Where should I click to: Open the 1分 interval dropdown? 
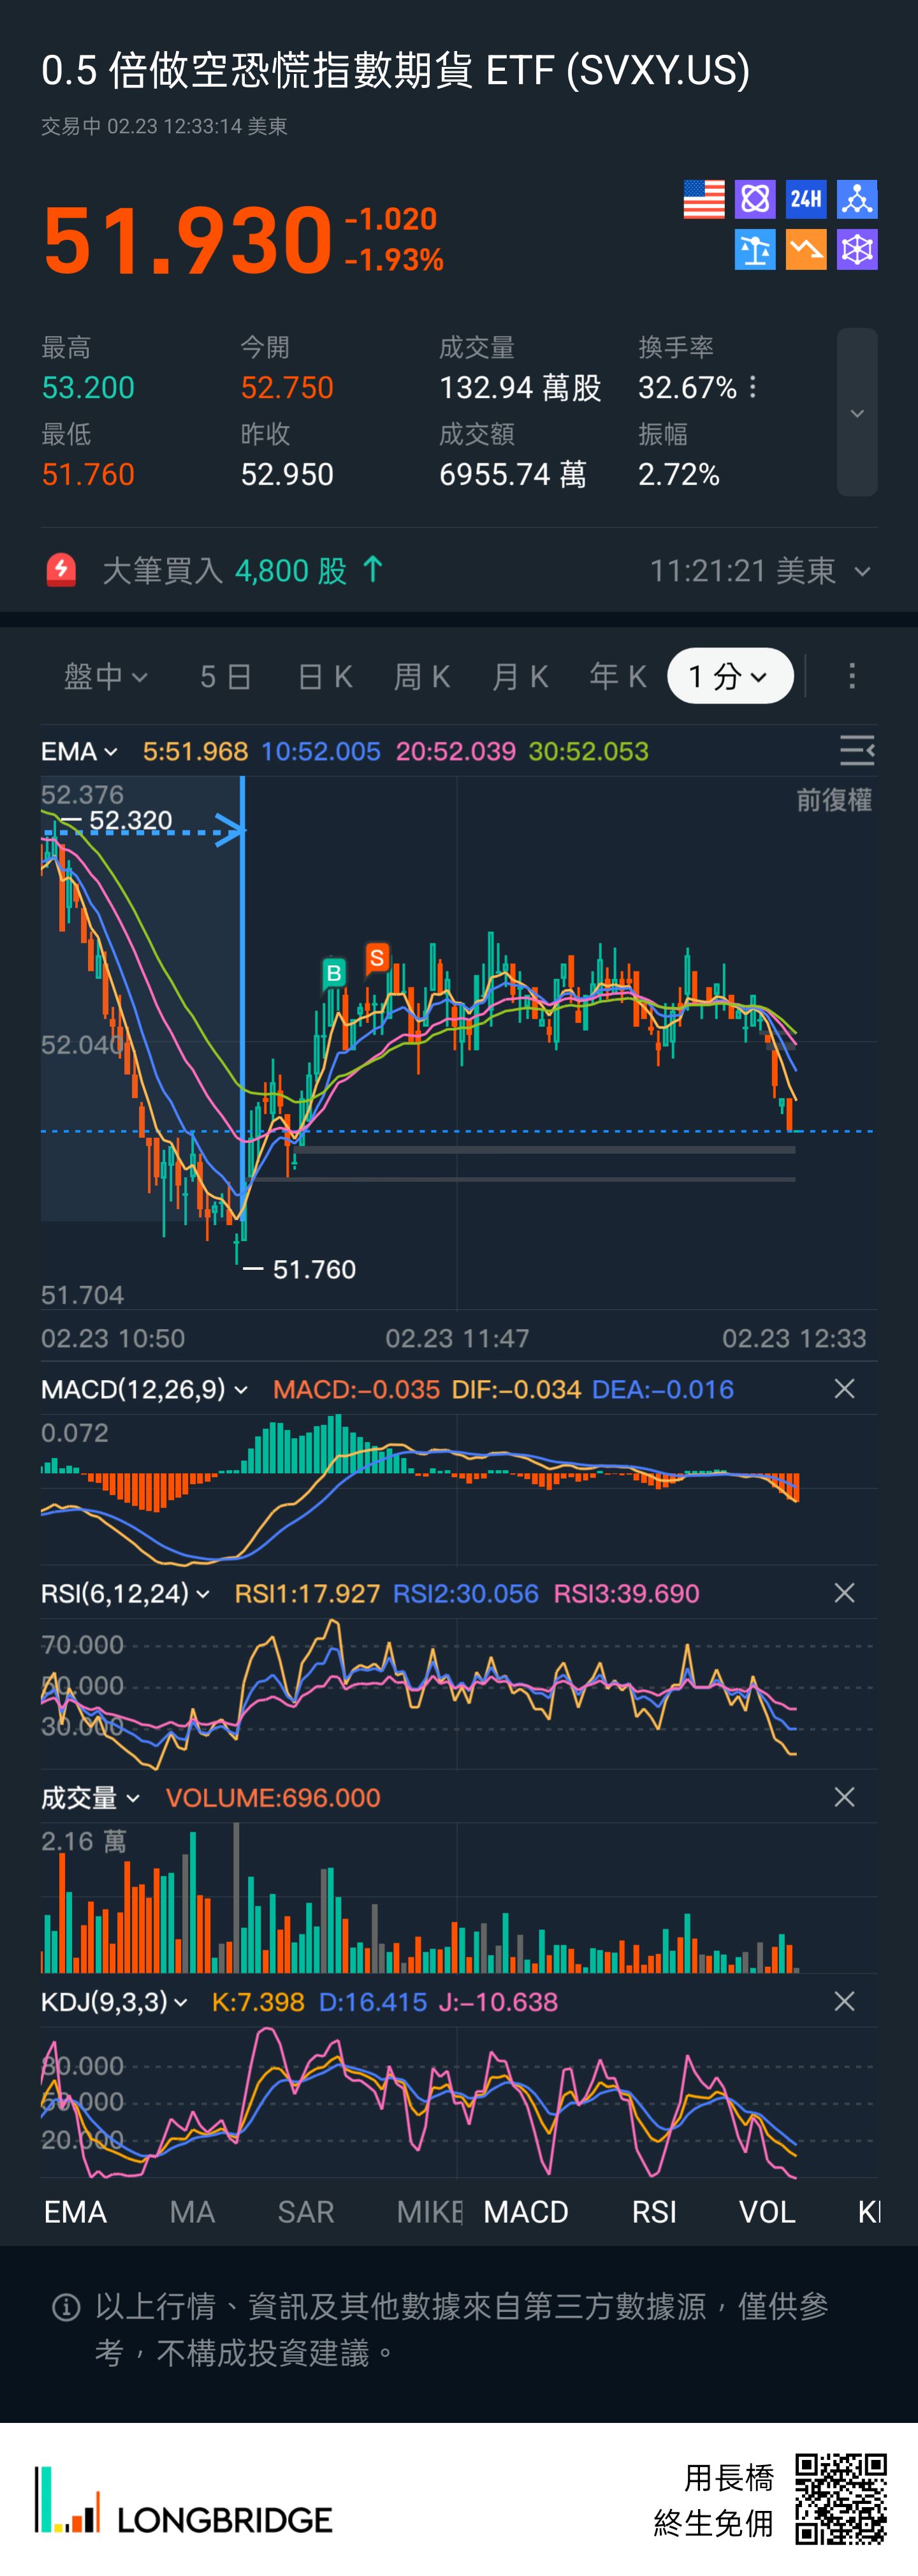pos(730,677)
